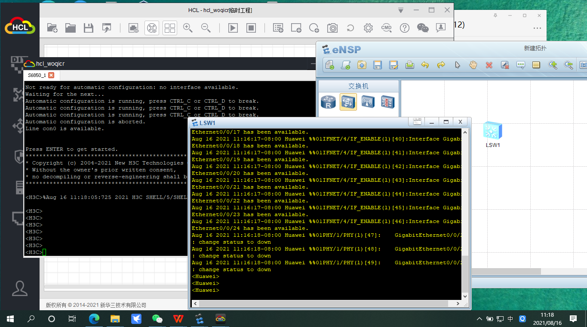Add text annotation bubble in eNSP
Screen dimensions: 587x327
pos(521,65)
